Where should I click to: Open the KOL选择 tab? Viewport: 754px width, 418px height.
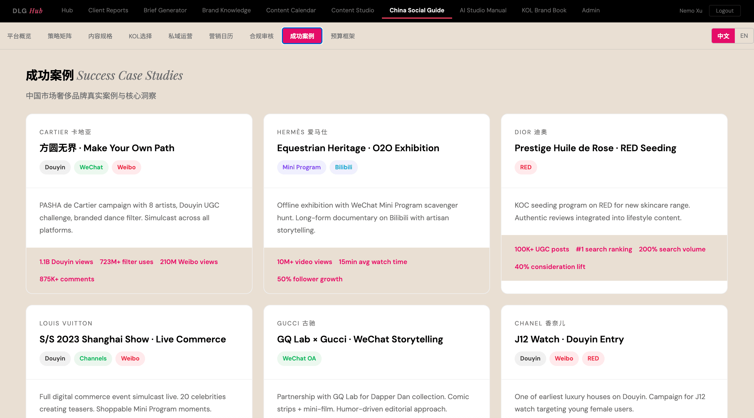click(x=140, y=36)
